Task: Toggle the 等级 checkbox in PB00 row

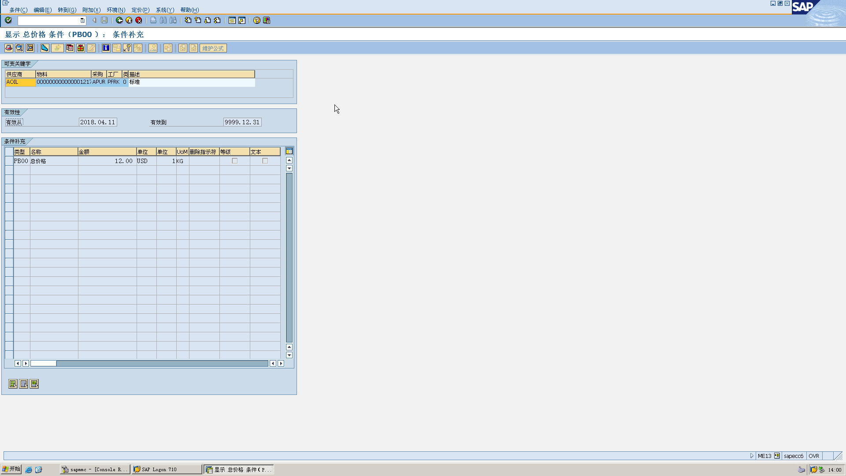Action: coord(235,161)
